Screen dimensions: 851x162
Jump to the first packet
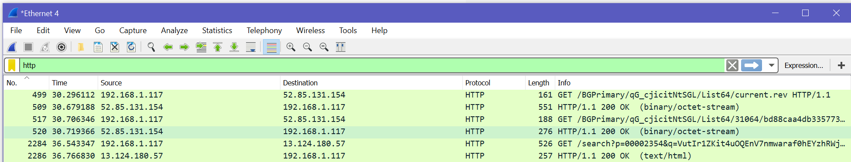(x=218, y=47)
